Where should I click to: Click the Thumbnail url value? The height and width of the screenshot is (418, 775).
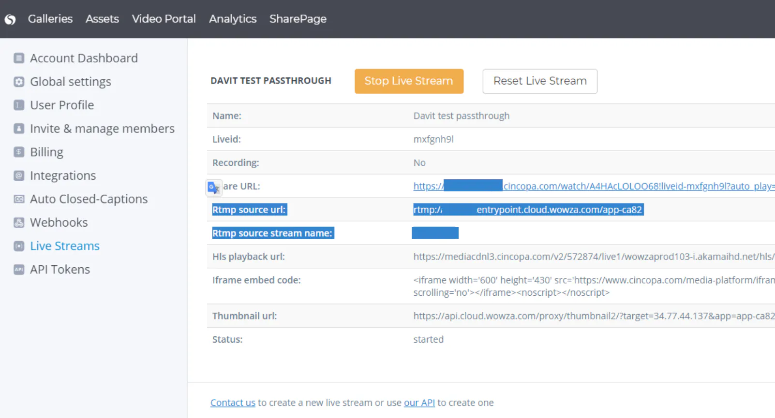(x=594, y=316)
